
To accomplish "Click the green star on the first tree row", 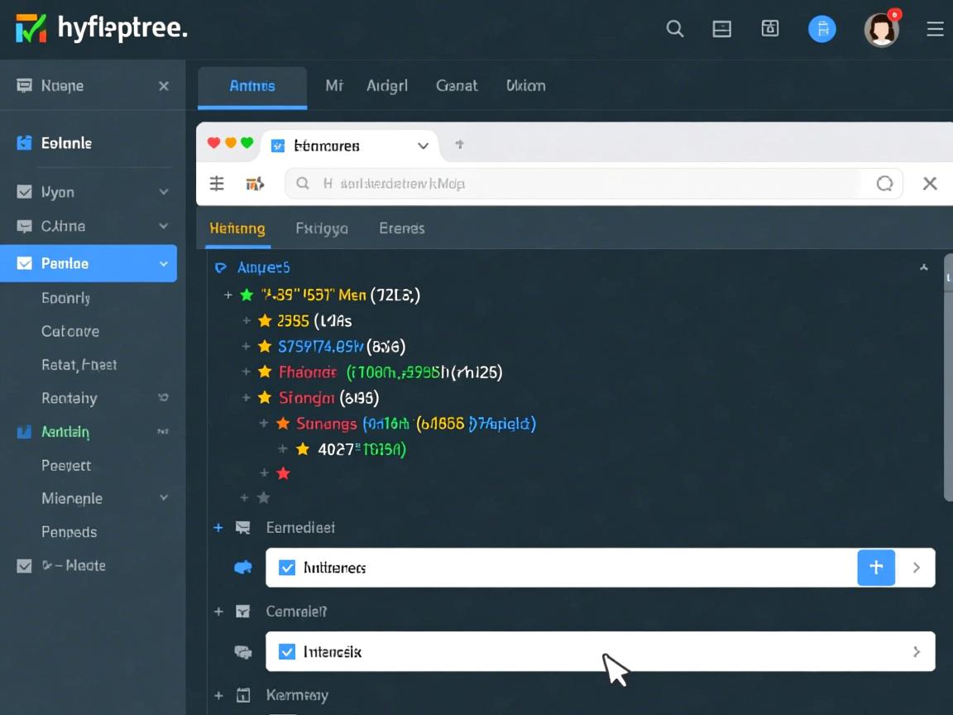I will click(247, 295).
